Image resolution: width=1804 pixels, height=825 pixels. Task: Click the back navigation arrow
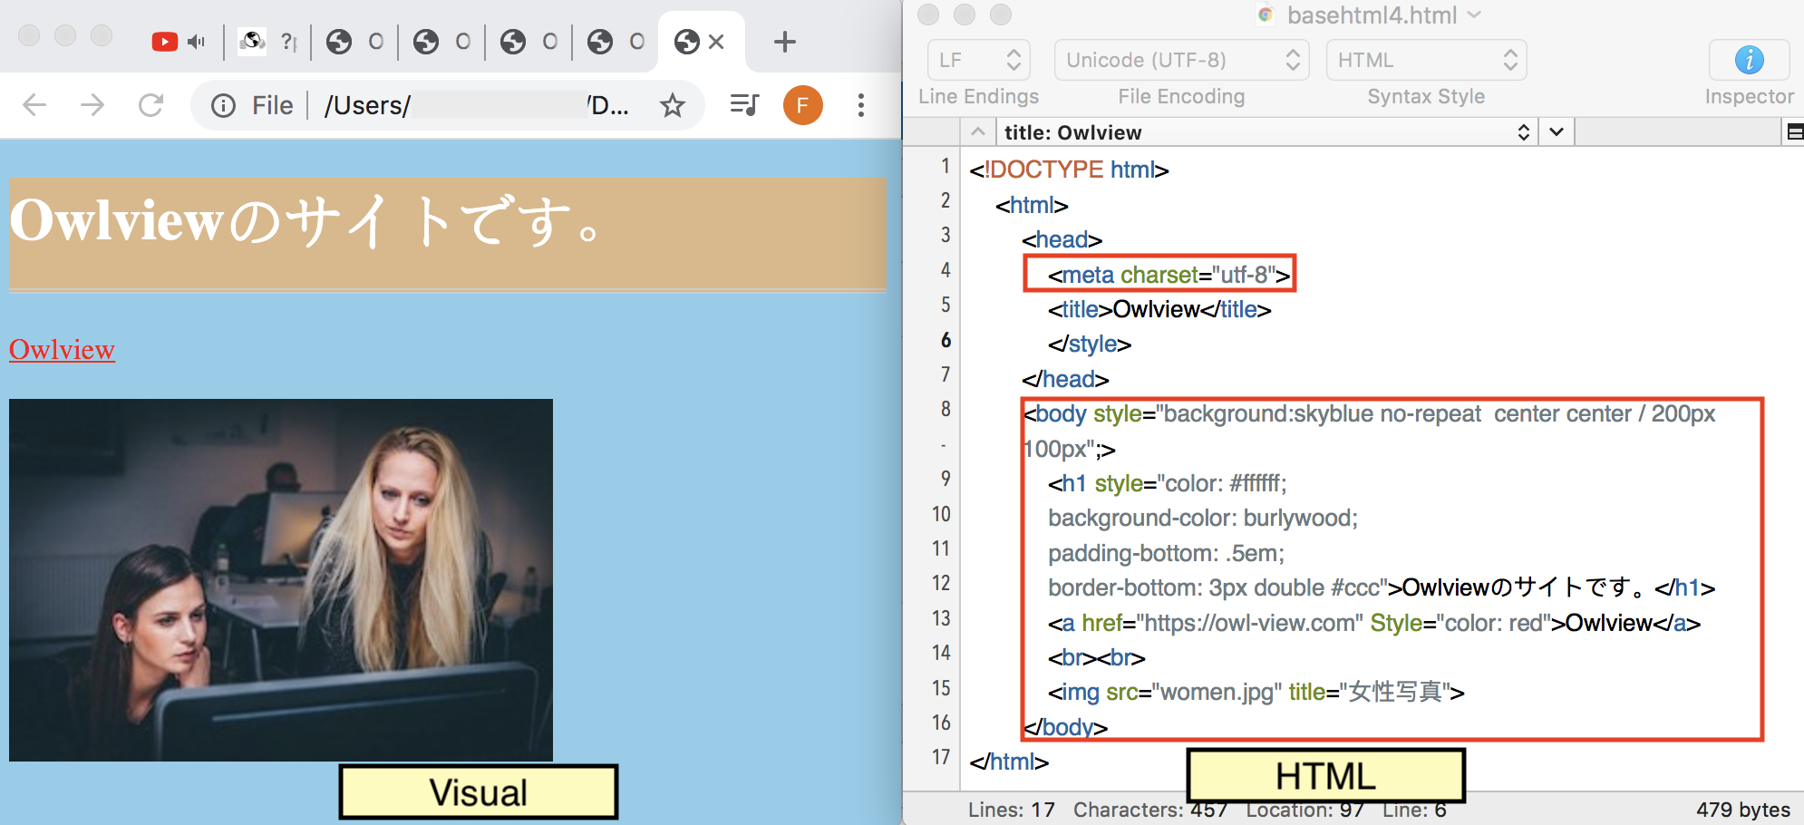[34, 105]
